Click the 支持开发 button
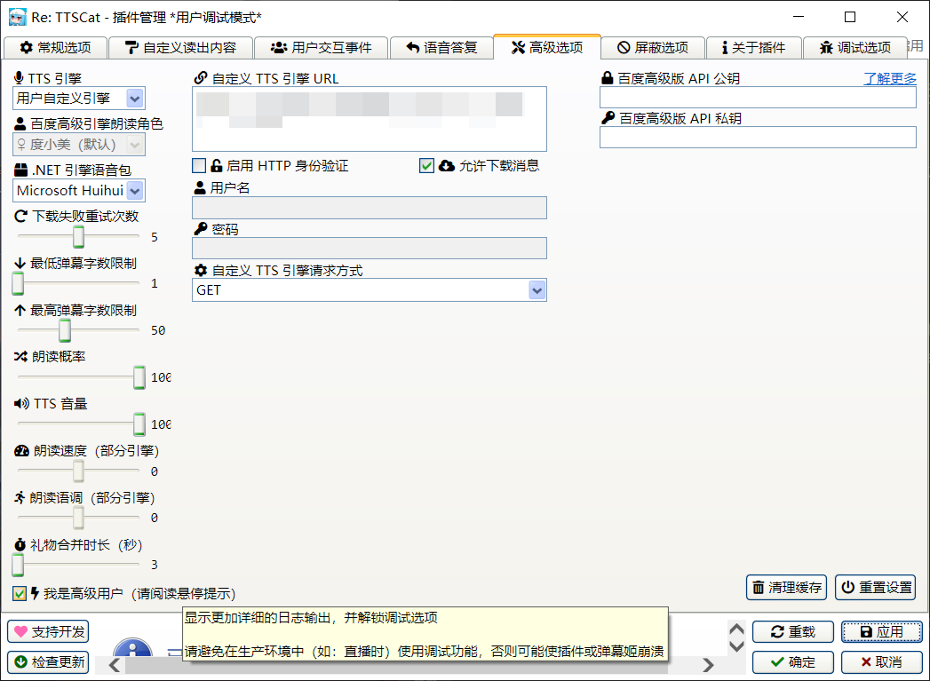Viewport: 930px width, 681px height. (48, 632)
